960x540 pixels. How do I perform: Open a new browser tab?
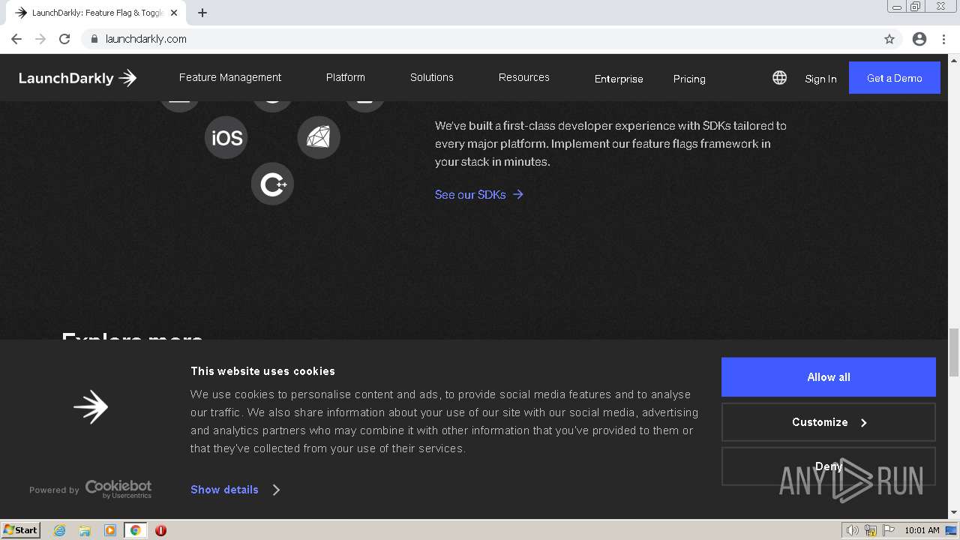tap(202, 13)
